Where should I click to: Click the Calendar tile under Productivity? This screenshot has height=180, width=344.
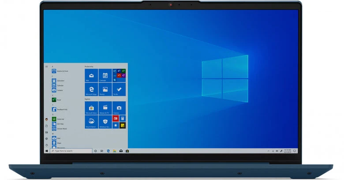pyautogui.click(x=105, y=75)
